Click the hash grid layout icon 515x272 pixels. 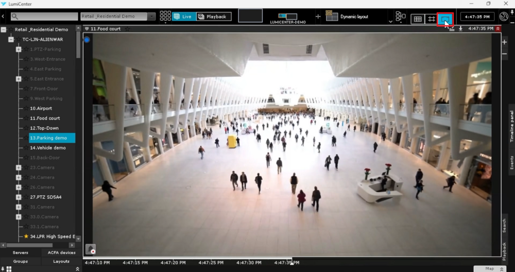click(432, 19)
